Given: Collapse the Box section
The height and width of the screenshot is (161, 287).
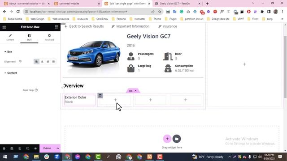Looking at the screenshot, I should tap(8, 52).
